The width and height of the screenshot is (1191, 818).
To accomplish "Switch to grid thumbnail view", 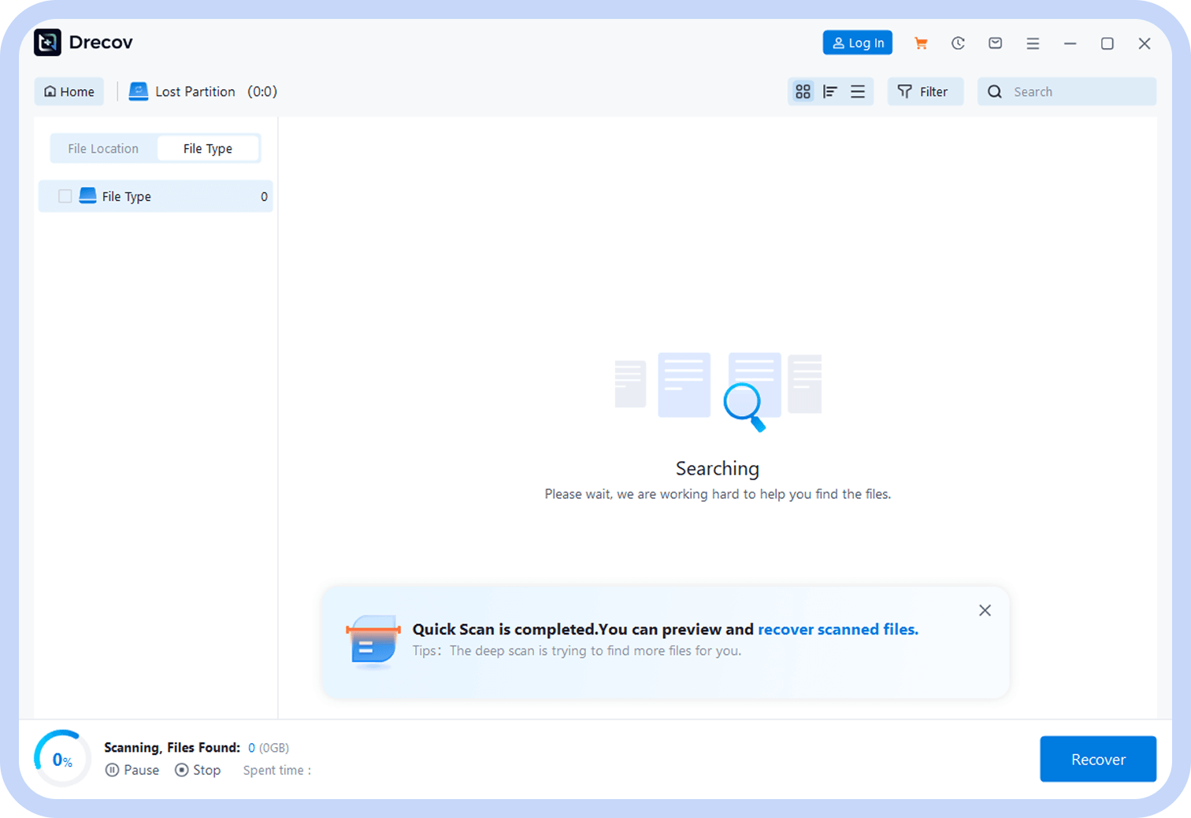I will (803, 91).
